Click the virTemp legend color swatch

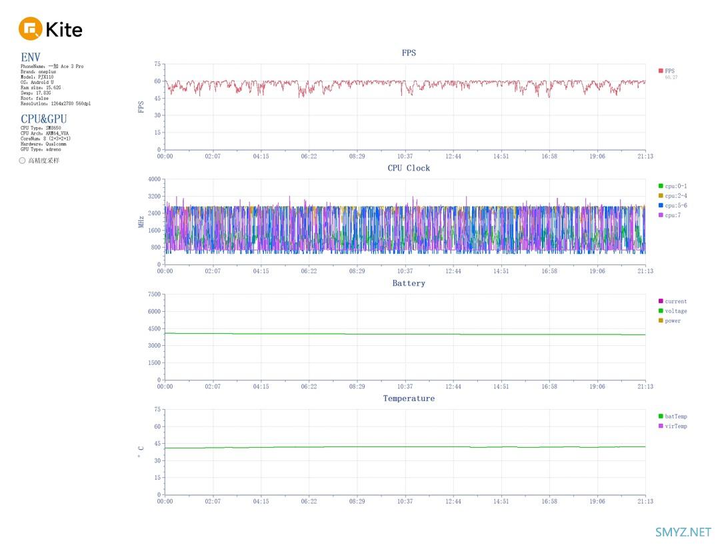click(x=661, y=426)
